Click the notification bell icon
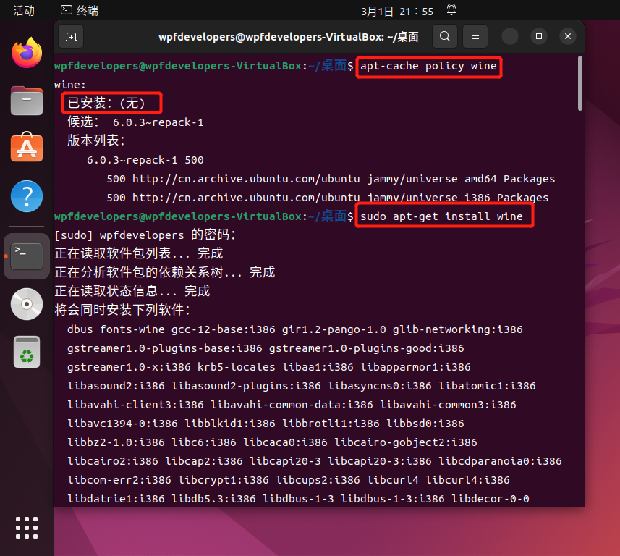This screenshot has width=620, height=556. (451, 10)
